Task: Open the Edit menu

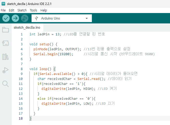Action: click(x=11, y=10)
